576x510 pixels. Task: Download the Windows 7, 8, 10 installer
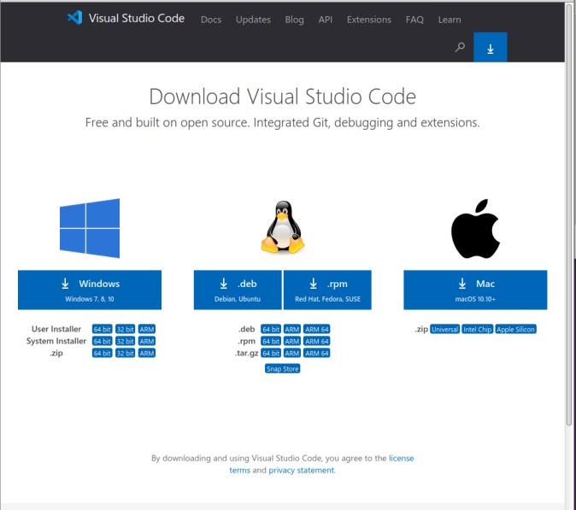click(x=90, y=290)
